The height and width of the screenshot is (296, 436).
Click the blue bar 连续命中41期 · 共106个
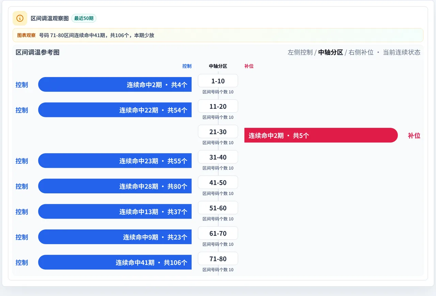pyautogui.click(x=115, y=262)
